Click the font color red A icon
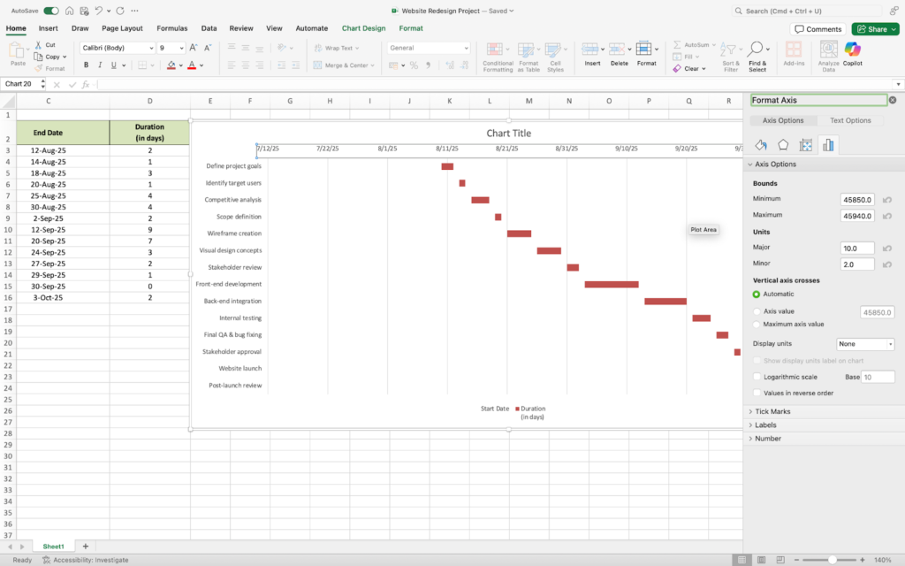The height and width of the screenshot is (566, 905). click(x=192, y=65)
